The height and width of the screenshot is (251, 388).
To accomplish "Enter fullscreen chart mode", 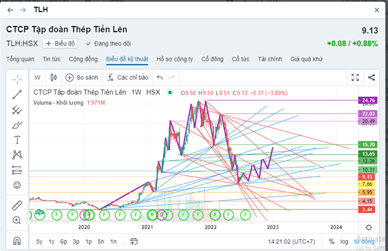I will 355,77.
